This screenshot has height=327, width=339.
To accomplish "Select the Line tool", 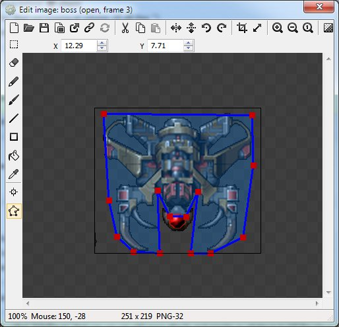I will pos(14,118).
